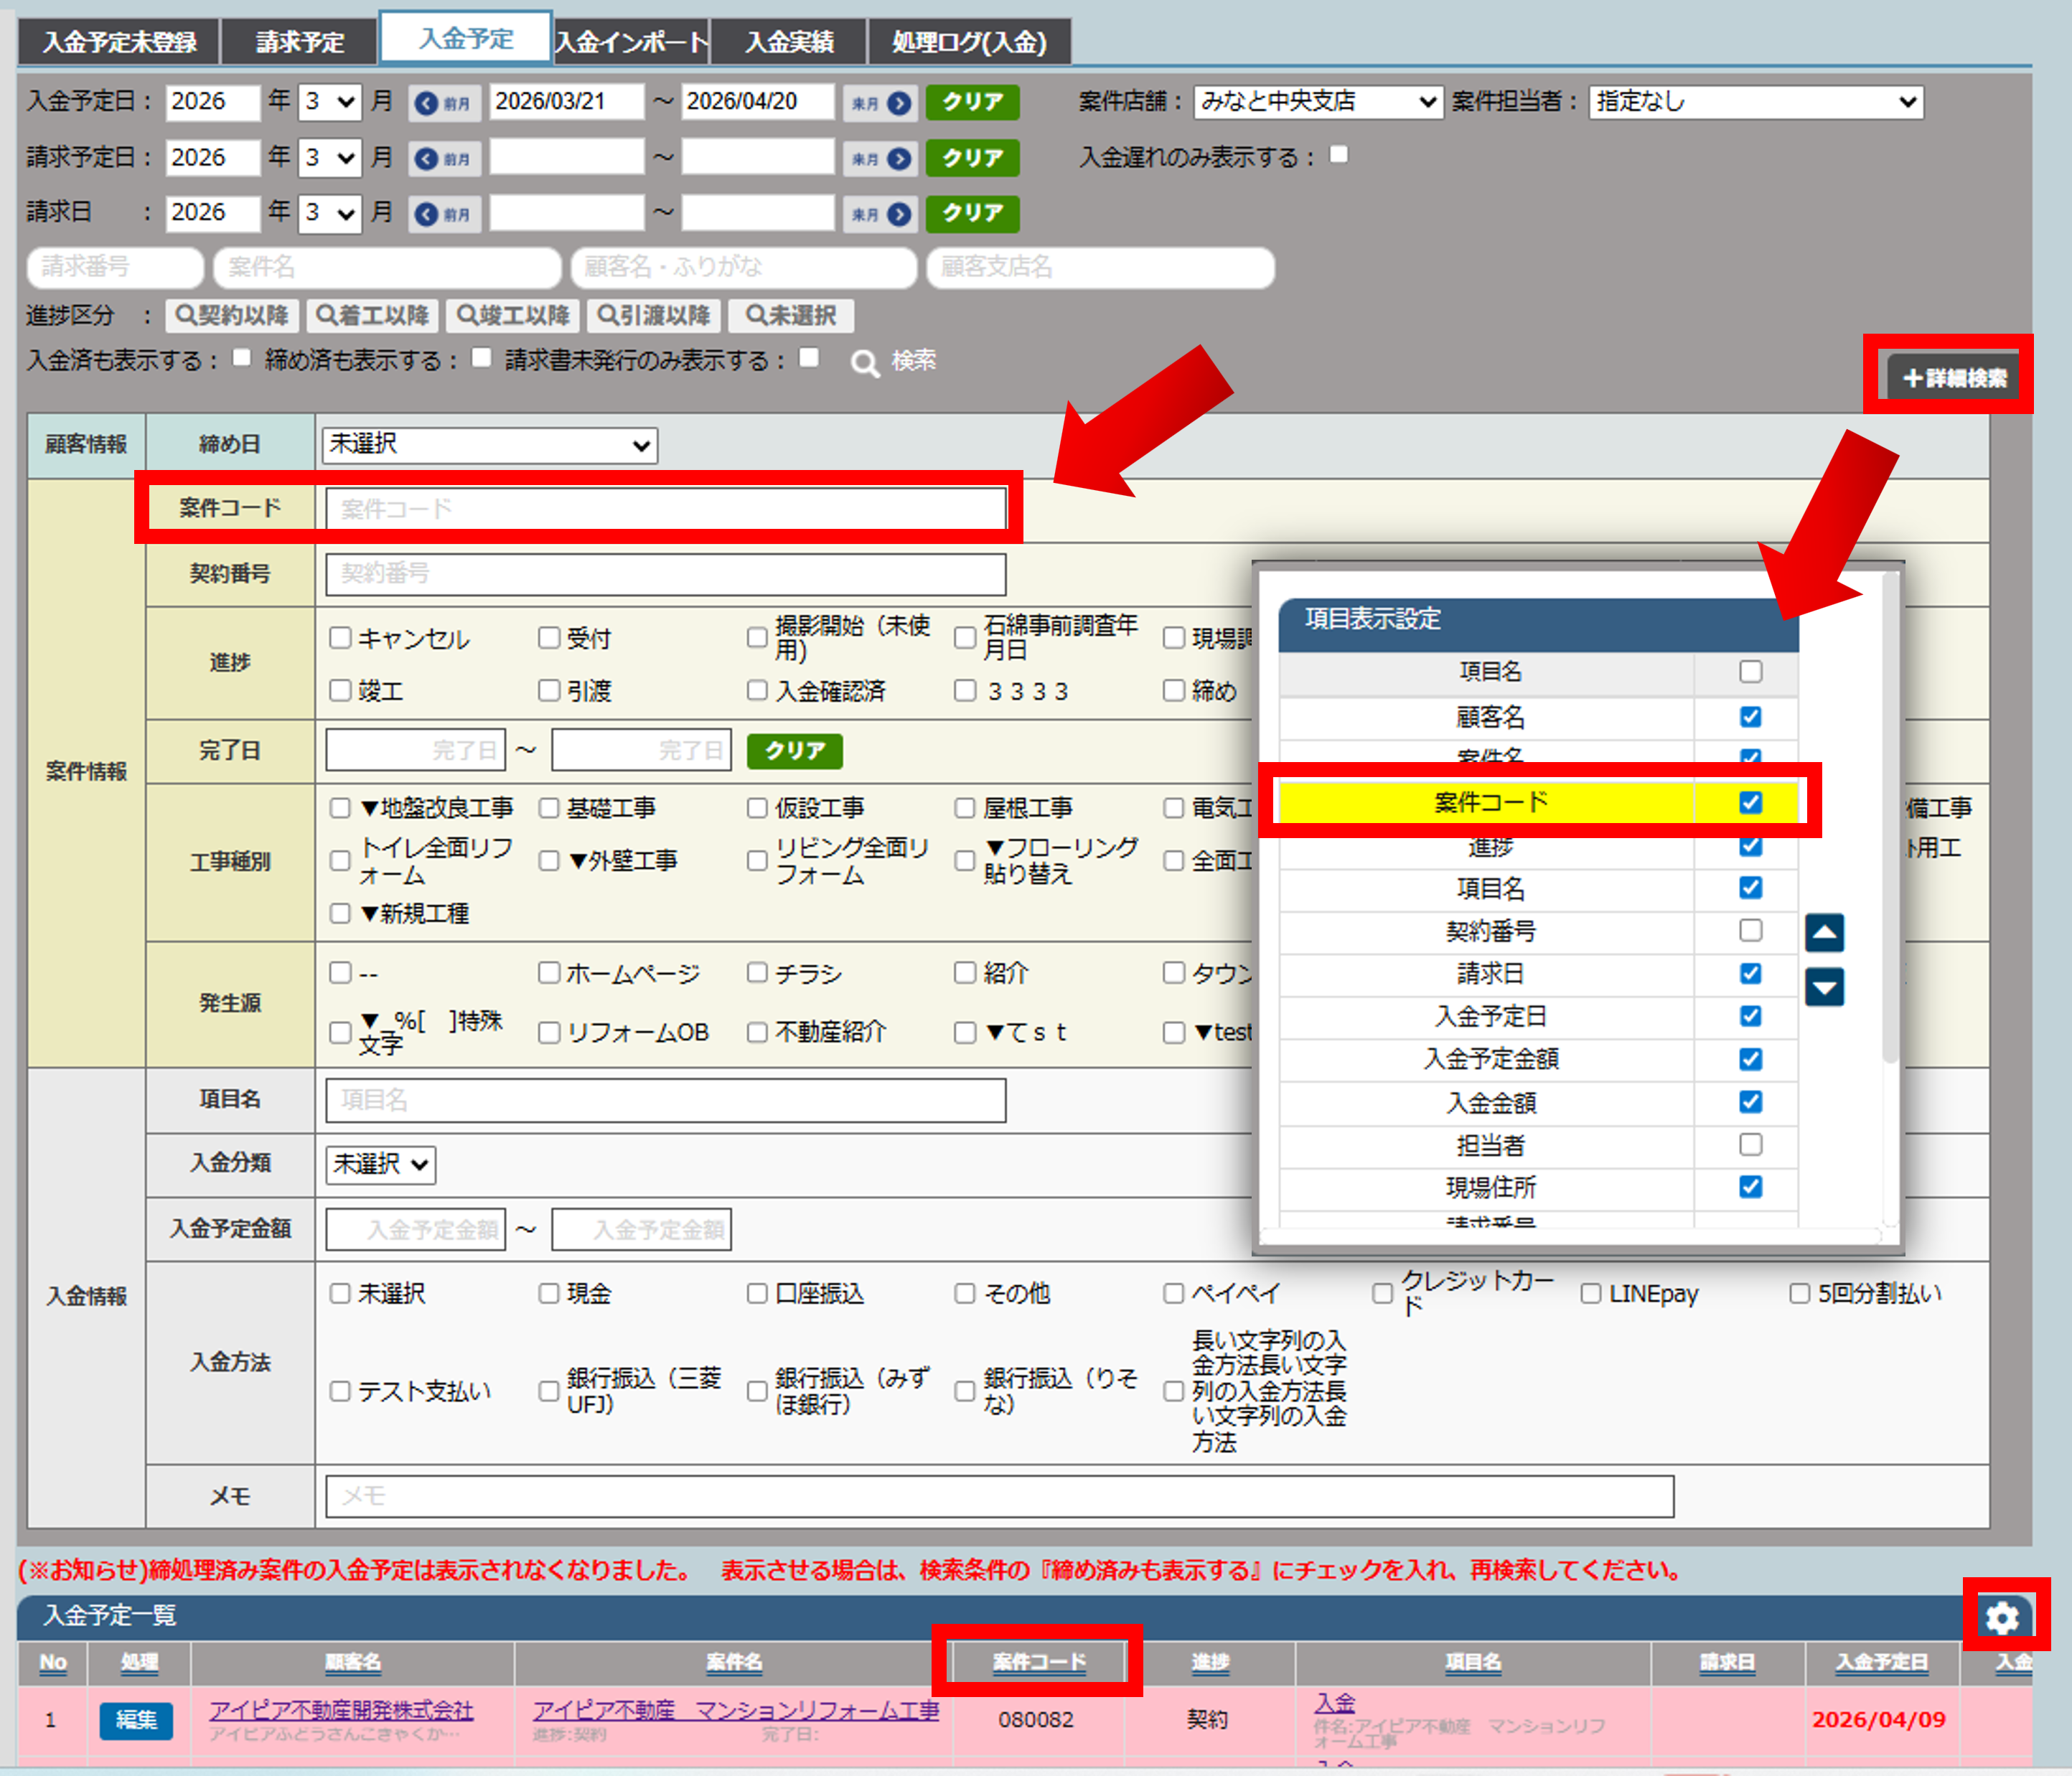Viewport: 2072px width, 1776px height.
Task: Click 前月 arrow icon for 請求予定日 row
Action: point(427,159)
